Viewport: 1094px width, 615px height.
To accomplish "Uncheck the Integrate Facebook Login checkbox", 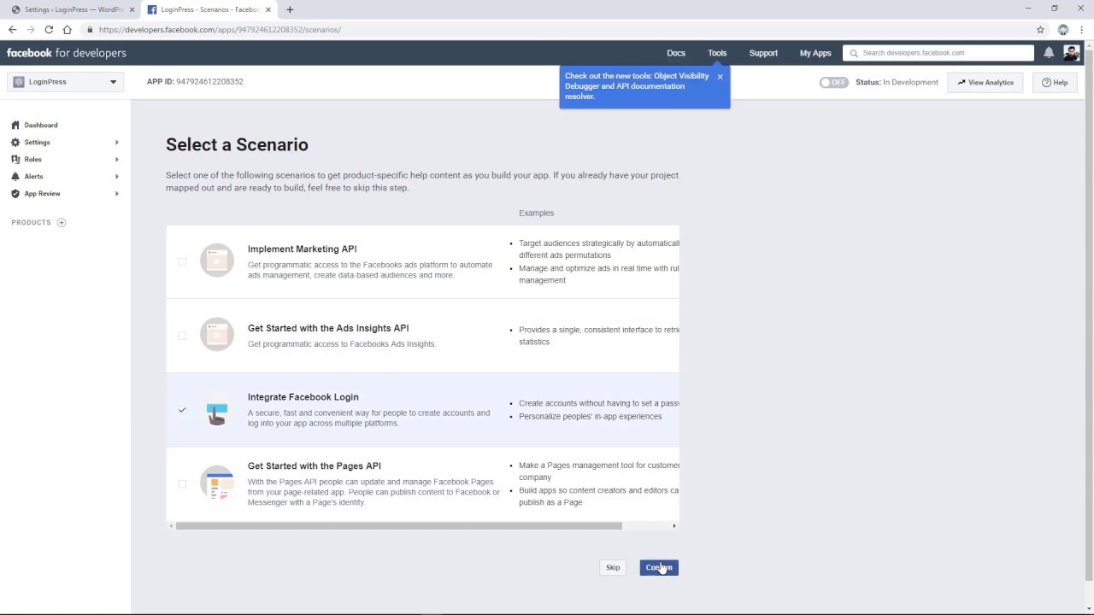I will [x=182, y=410].
